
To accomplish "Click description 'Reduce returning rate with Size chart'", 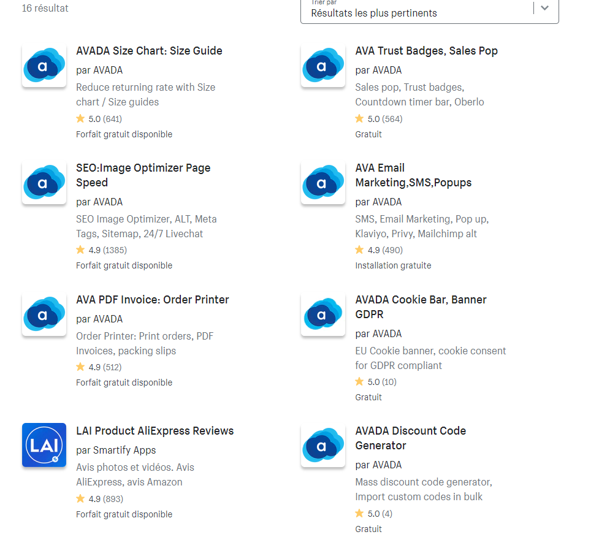I will pyautogui.click(x=145, y=95).
